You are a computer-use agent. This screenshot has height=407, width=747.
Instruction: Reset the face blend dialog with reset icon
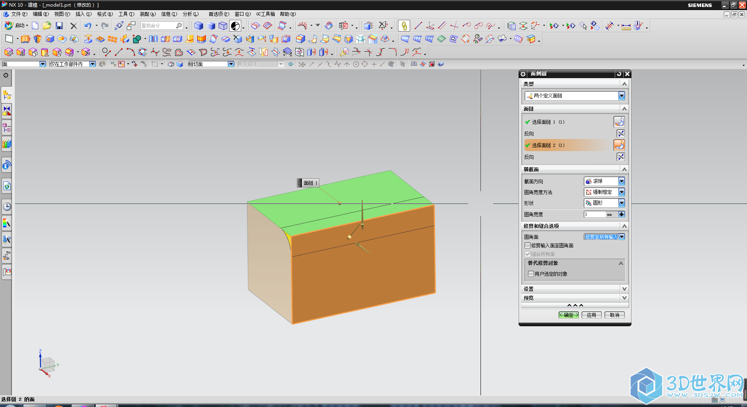point(619,74)
